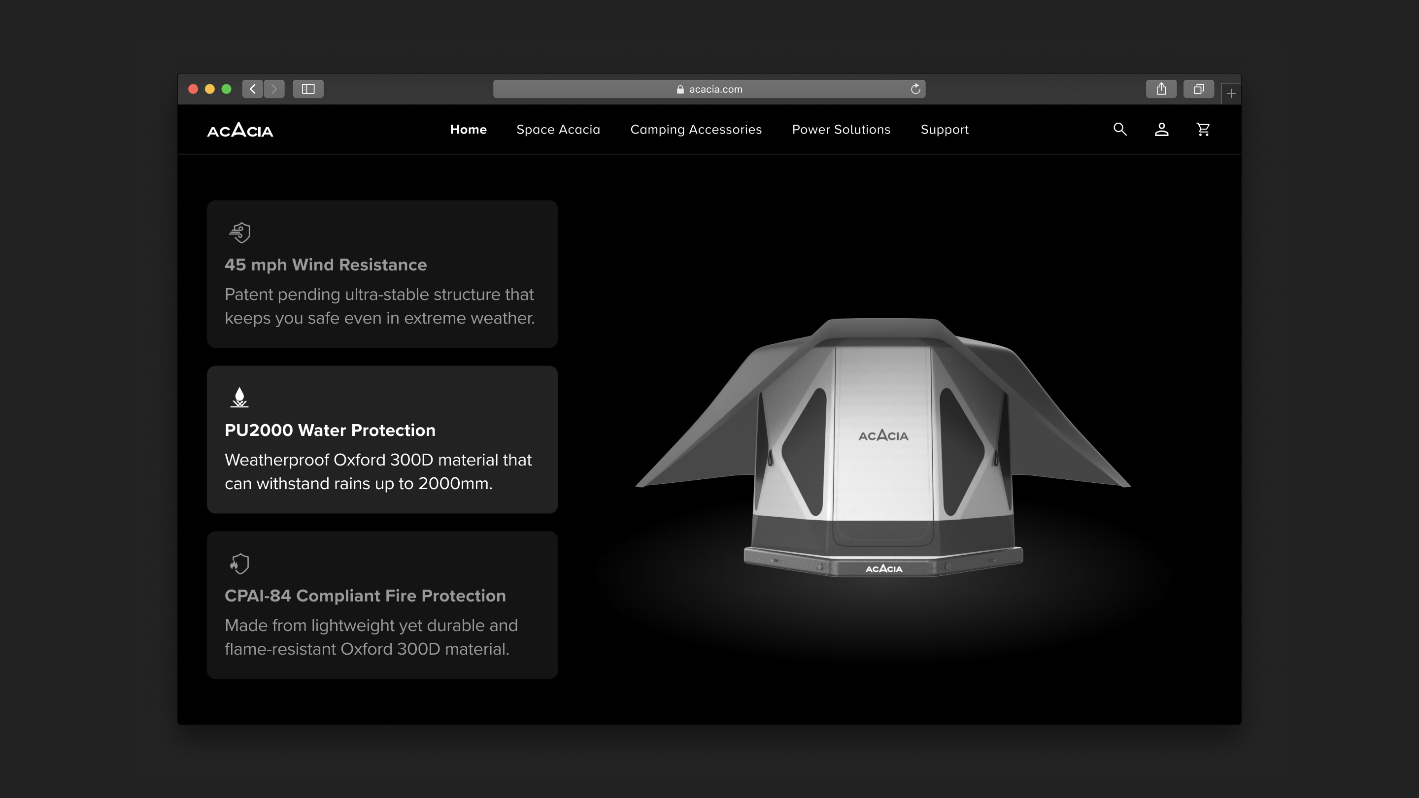1419x798 pixels.
Task: Click the tent product image
Action: [x=883, y=448]
